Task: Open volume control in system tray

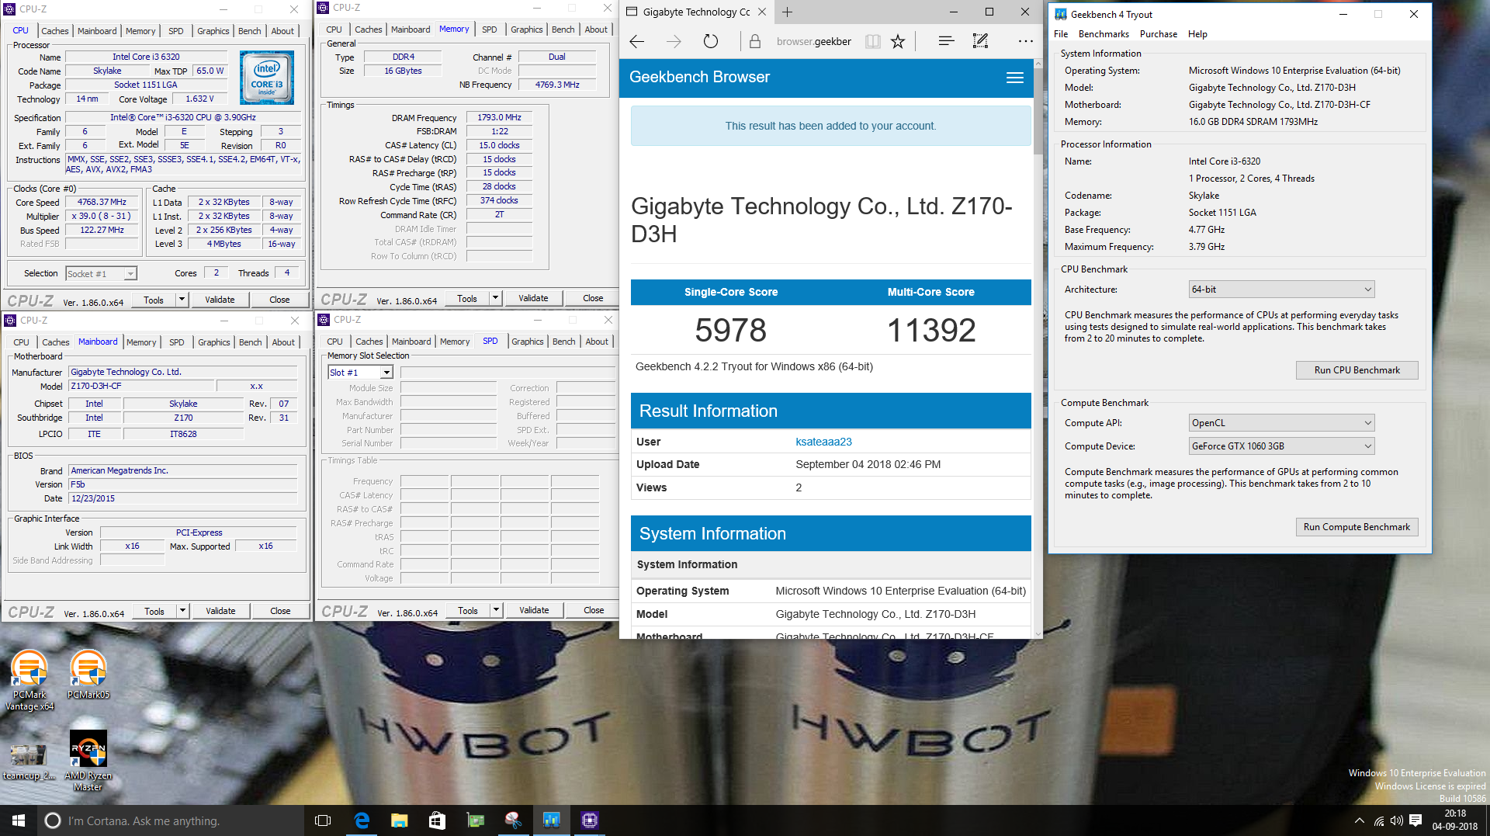Action: (1397, 820)
